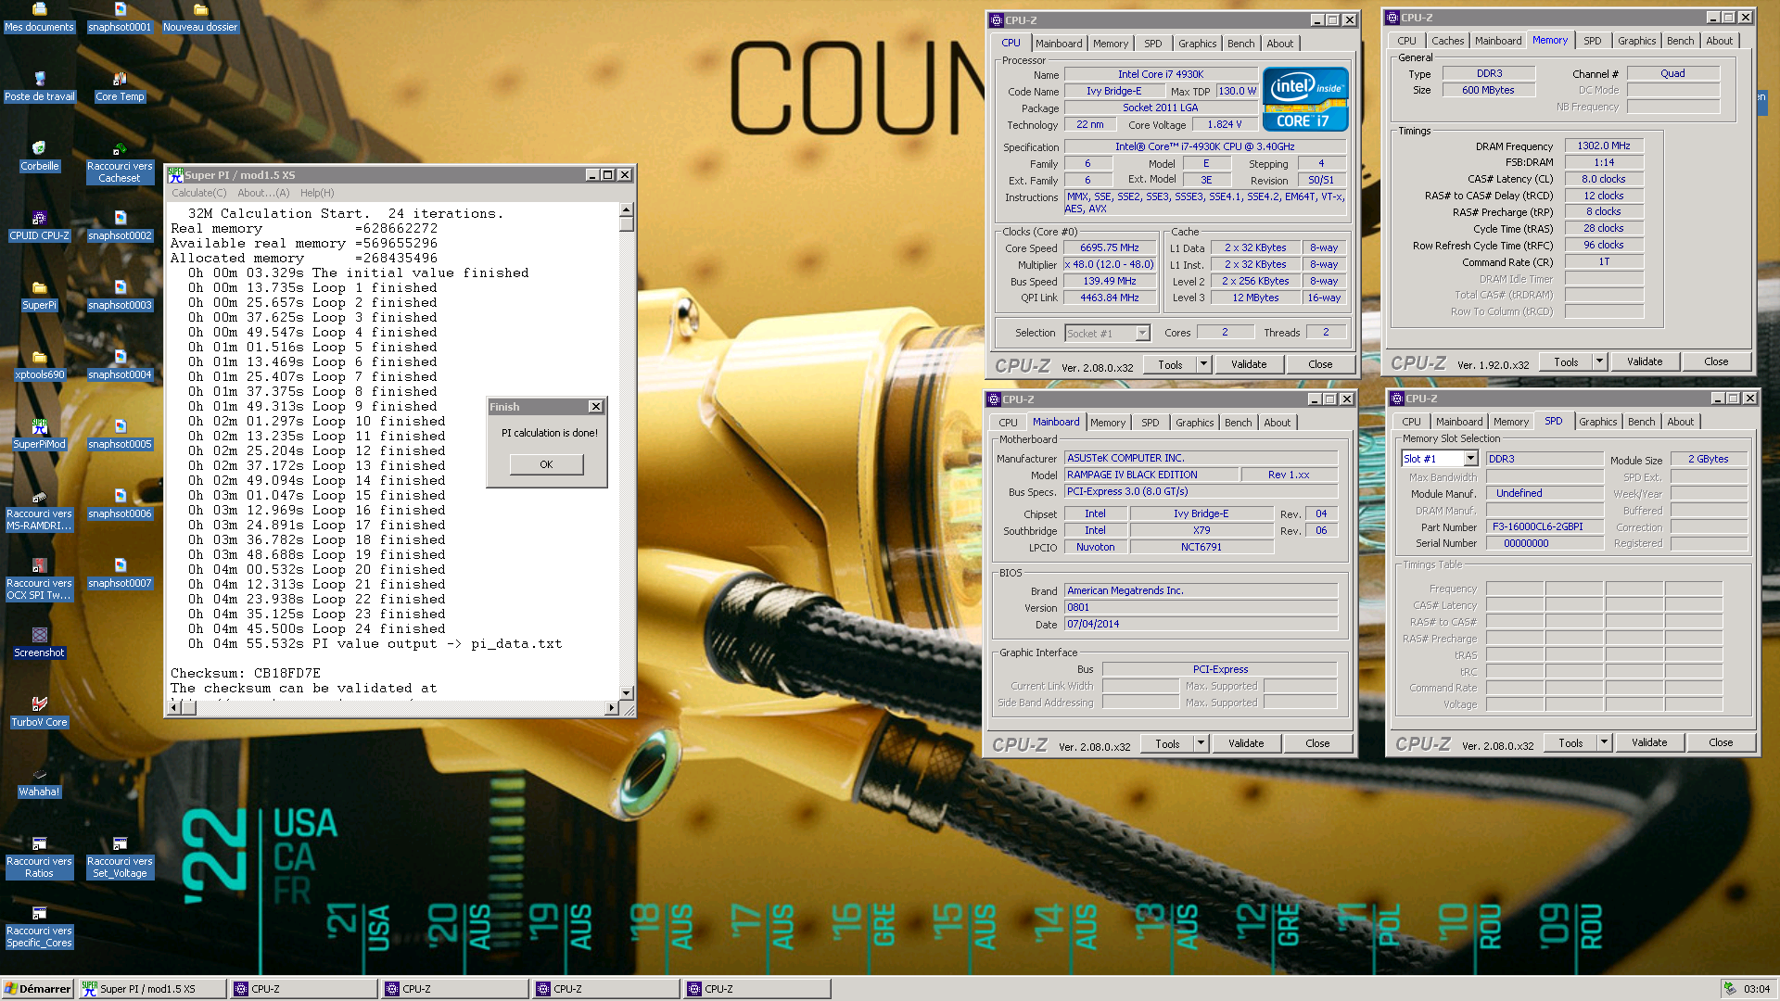Screen dimensions: 1780x1001
Task: Click Validate in Memory tab window
Action: tap(1645, 361)
